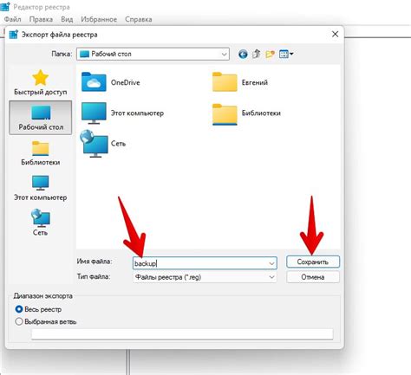Expand the Тип файла dropdown
This screenshot has height=375, width=411.
[205, 277]
